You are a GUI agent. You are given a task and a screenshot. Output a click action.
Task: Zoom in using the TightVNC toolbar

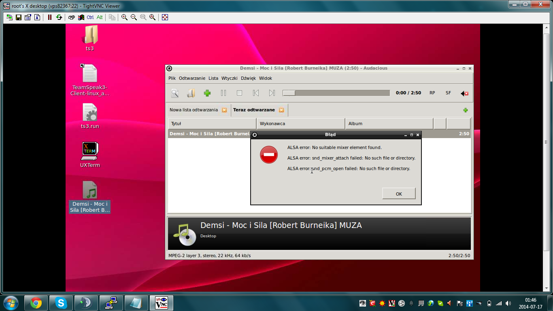pyautogui.click(x=124, y=17)
